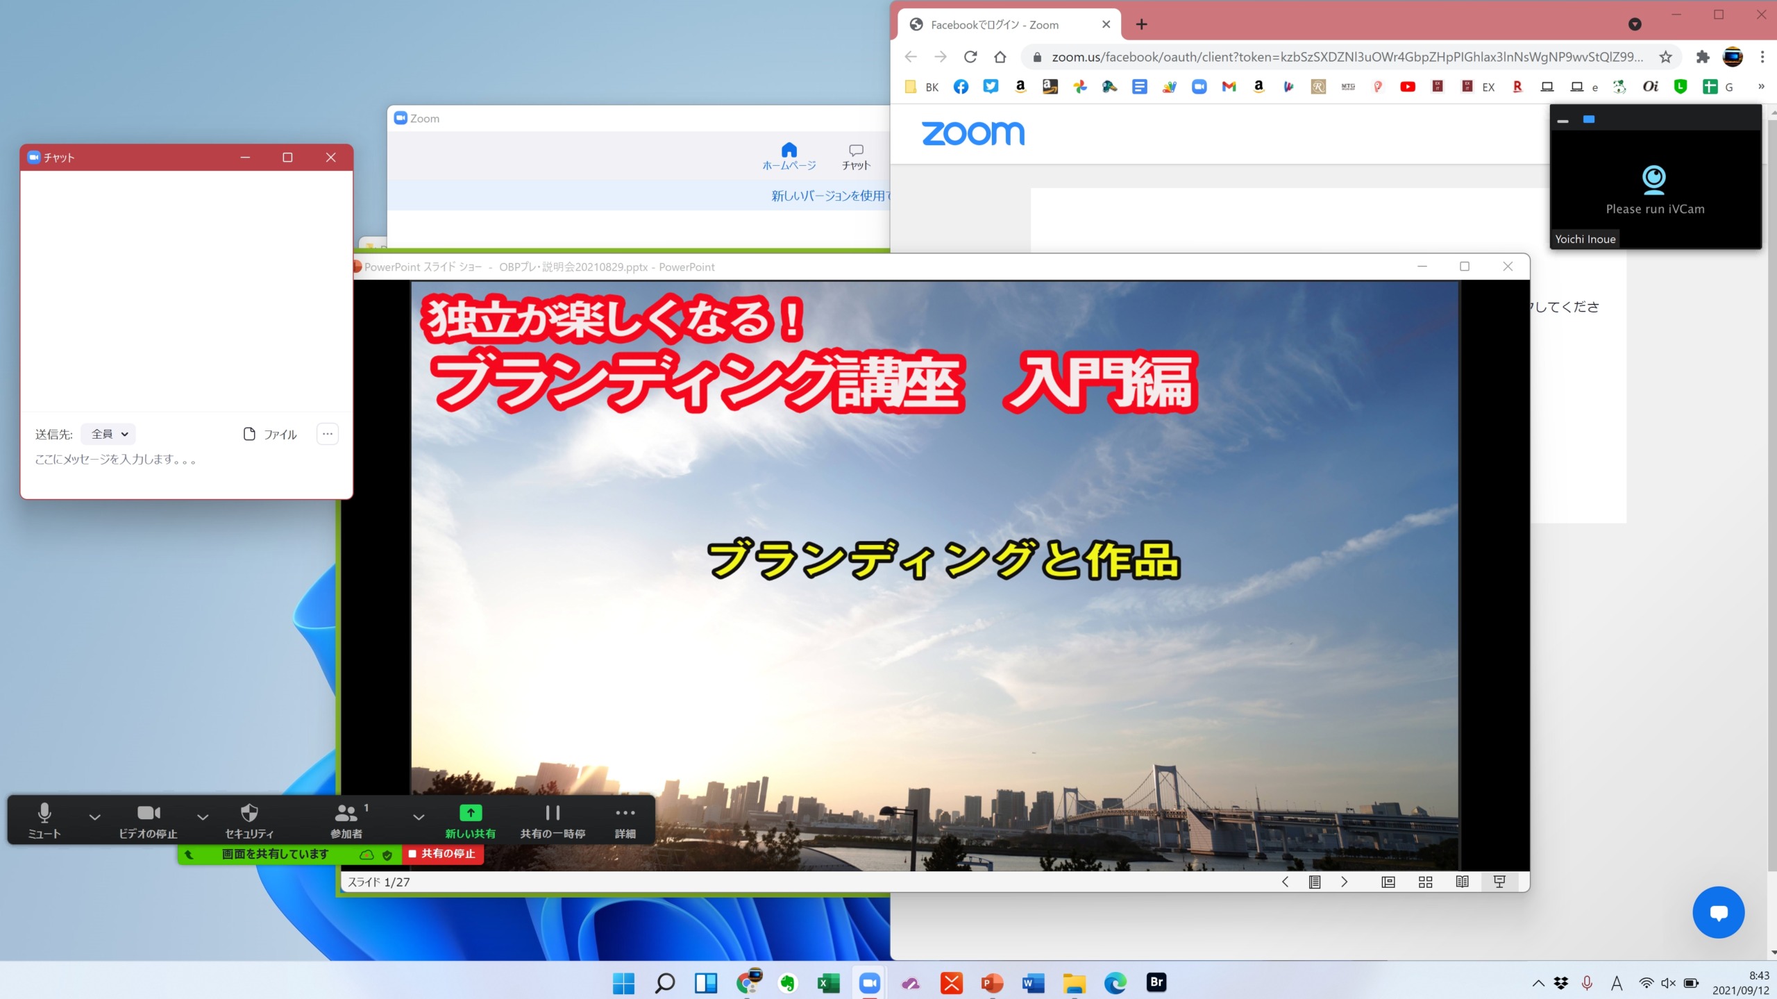The height and width of the screenshot is (999, 1777).
Task: Click the chat message input field
Action: pos(186,460)
